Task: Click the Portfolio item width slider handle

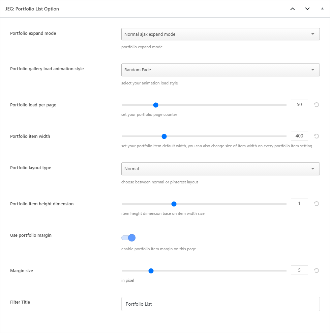Action: pyautogui.click(x=164, y=136)
